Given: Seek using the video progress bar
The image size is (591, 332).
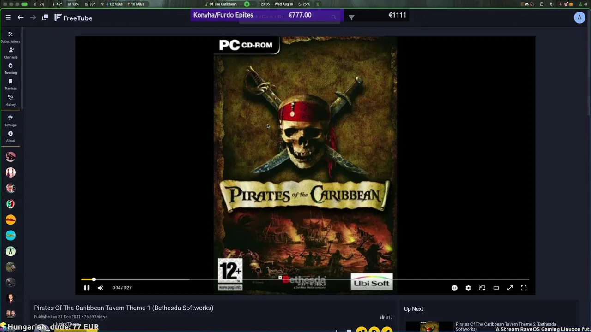Looking at the screenshot, I should click(x=305, y=279).
